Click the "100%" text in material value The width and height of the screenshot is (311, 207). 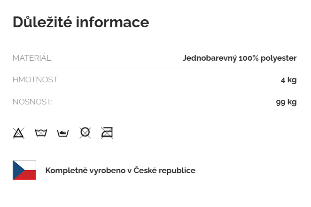[249, 58]
